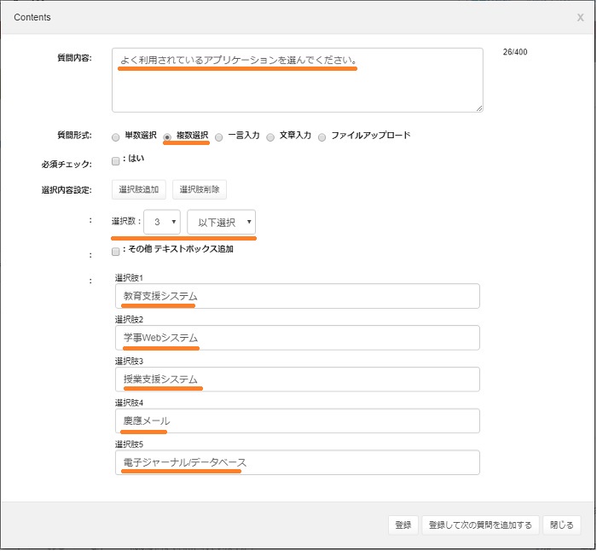Enable the 必須チェック はい checkbox
597x551 pixels.
[116, 160]
